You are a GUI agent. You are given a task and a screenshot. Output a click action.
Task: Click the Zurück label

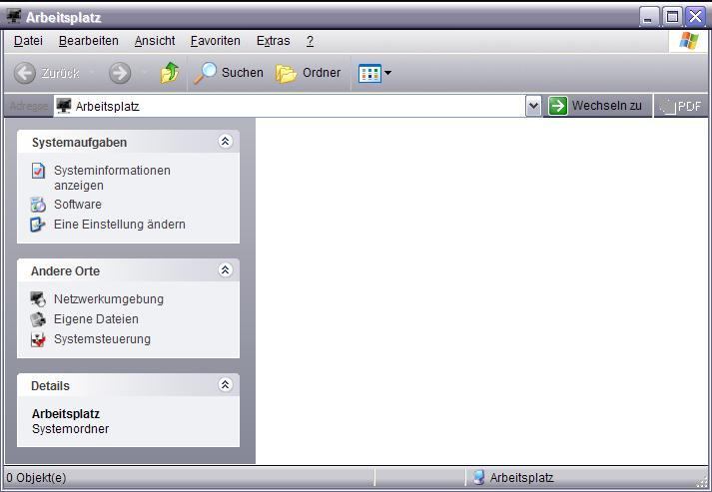click(x=60, y=73)
